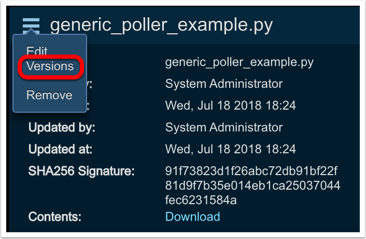Image resolution: width=366 pixels, height=239 pixels.
Task: Click the generic_poller_example.py header title
Action: click(161, 24)
